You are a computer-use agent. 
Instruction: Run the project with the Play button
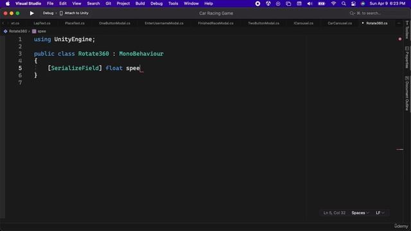click(31, 13)
